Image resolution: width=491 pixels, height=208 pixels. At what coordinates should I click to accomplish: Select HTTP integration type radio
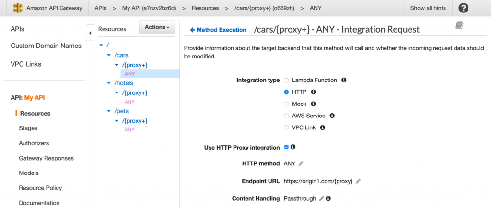286,92
